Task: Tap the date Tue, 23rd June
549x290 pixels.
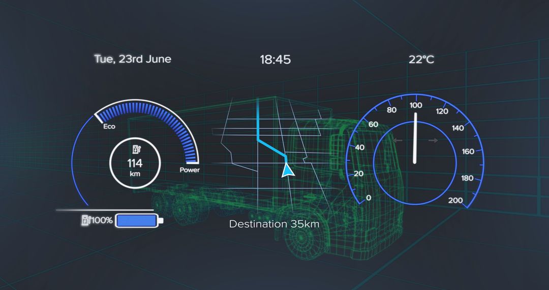Action: 133,59
